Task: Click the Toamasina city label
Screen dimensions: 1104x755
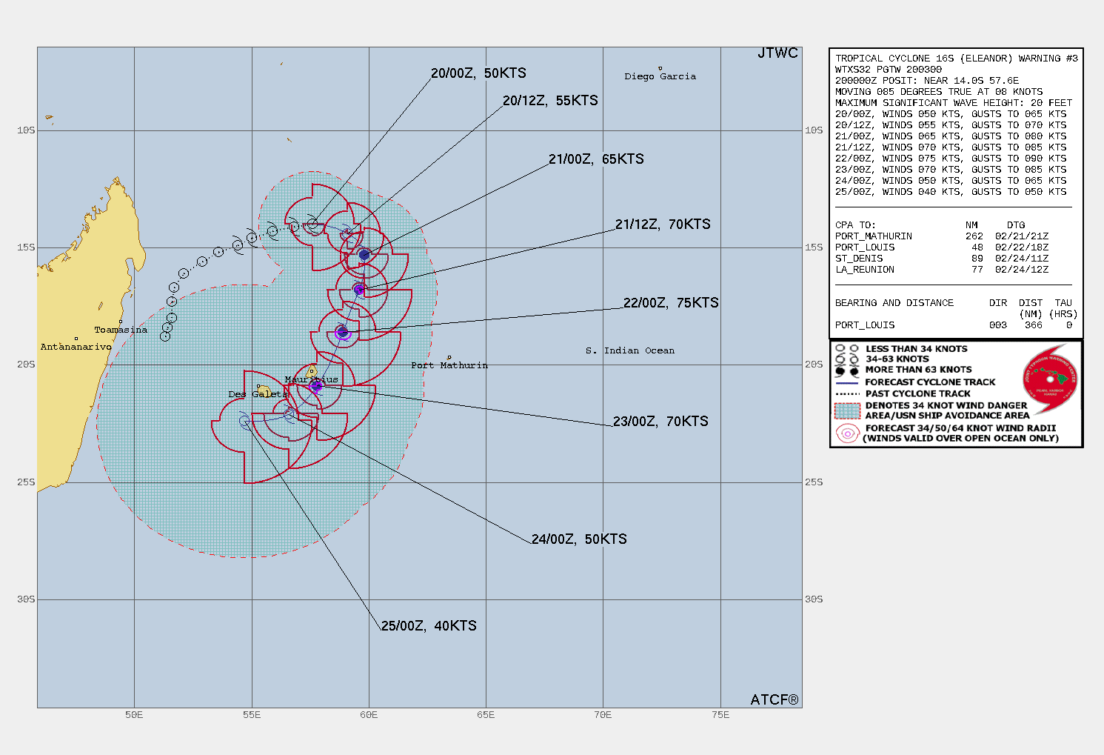Action: [121, 330]
